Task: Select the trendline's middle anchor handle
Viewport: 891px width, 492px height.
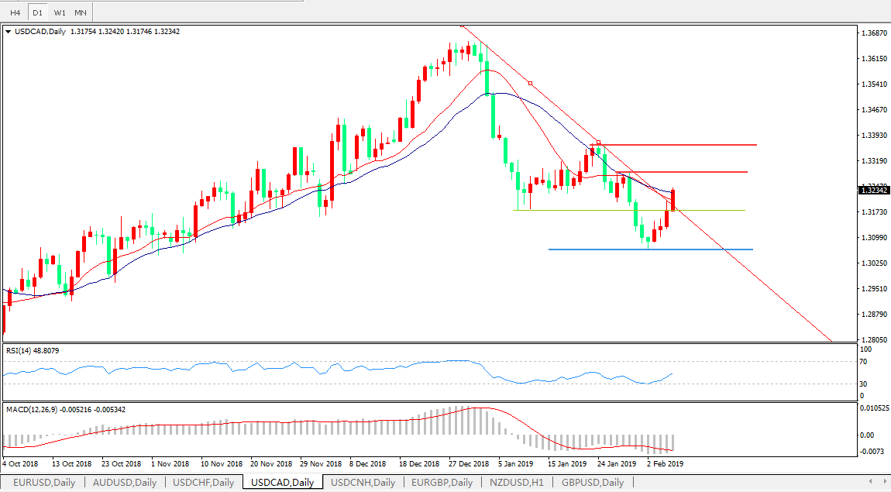Action: point(529,83)
